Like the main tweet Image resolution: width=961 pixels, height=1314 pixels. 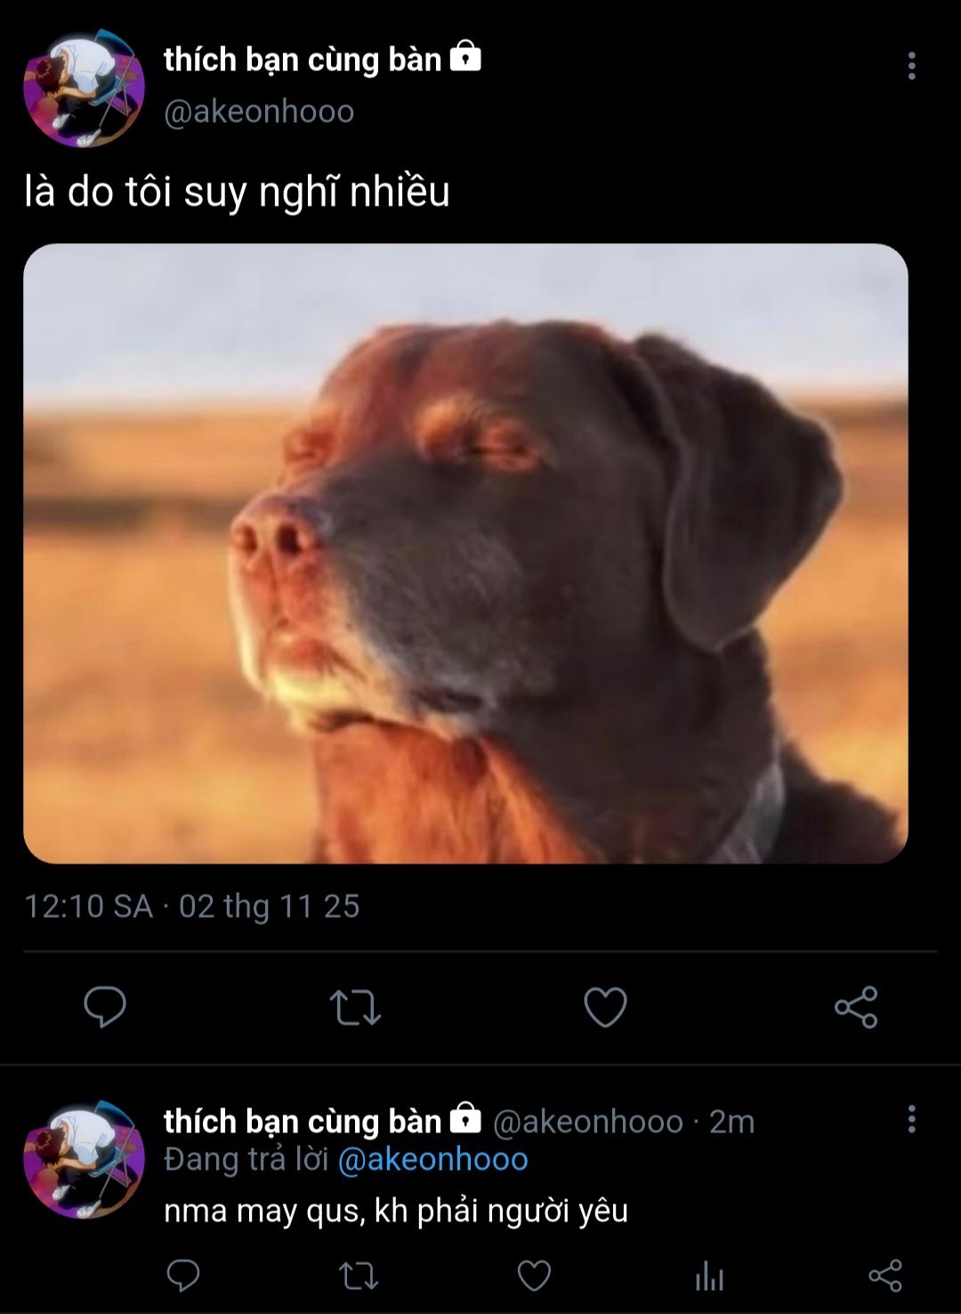(x=605, y=1008)
